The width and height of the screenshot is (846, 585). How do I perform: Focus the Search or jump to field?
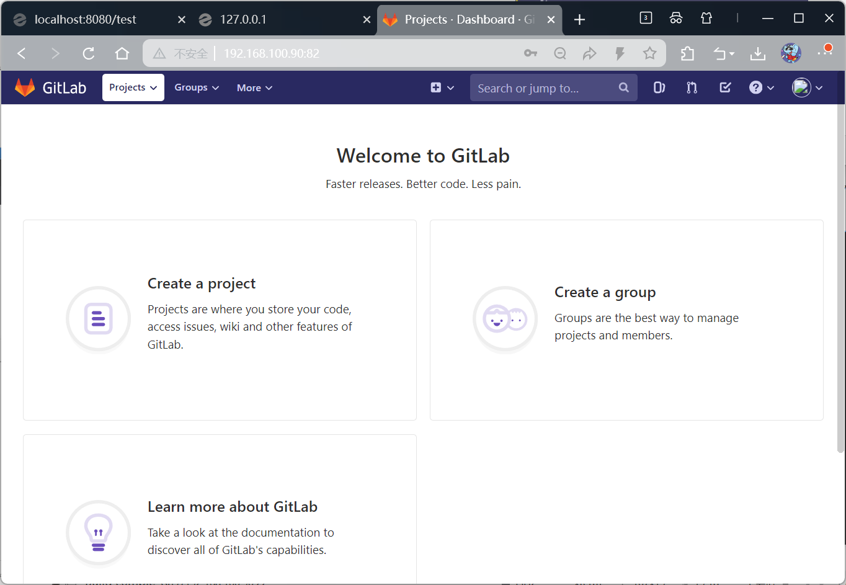pyautogui.click(x=553, y=87)
